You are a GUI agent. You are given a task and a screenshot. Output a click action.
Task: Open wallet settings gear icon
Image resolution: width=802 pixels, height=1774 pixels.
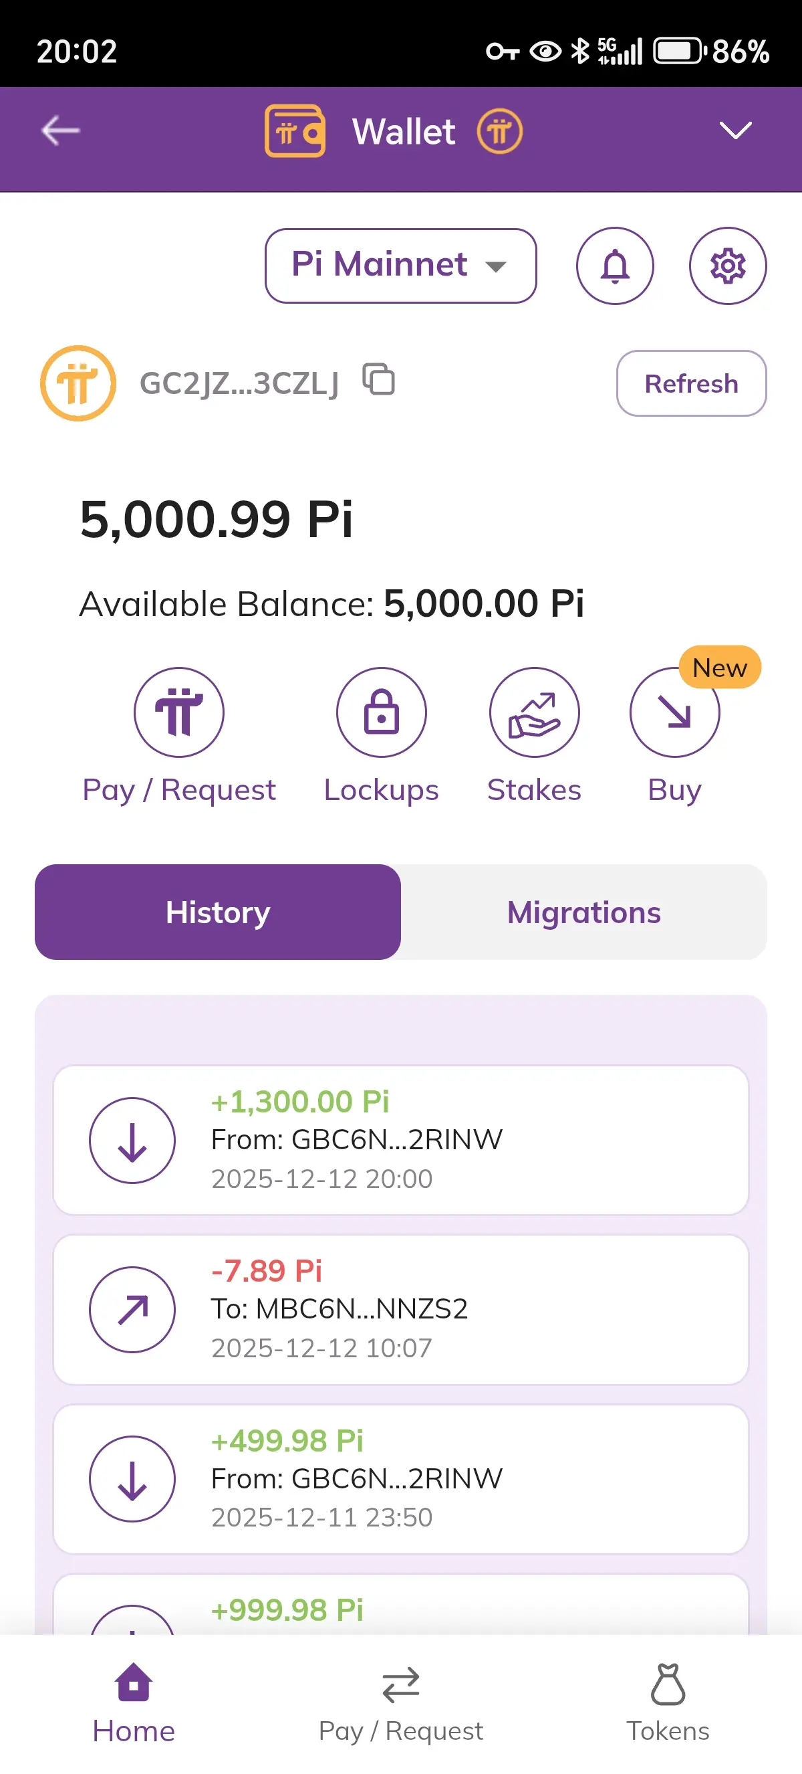(x=728, y=266)
